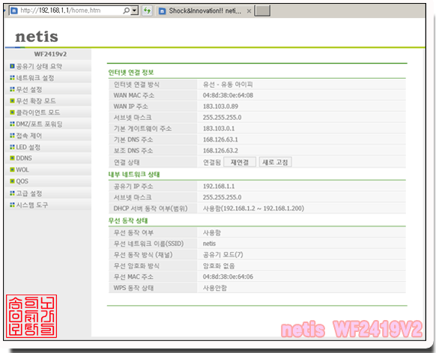Select 클라이언트 모드 in sidebar

coord(37,112)
